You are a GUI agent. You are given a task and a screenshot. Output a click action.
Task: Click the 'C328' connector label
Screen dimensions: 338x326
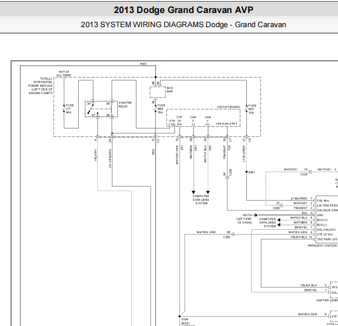pos(304,174)
